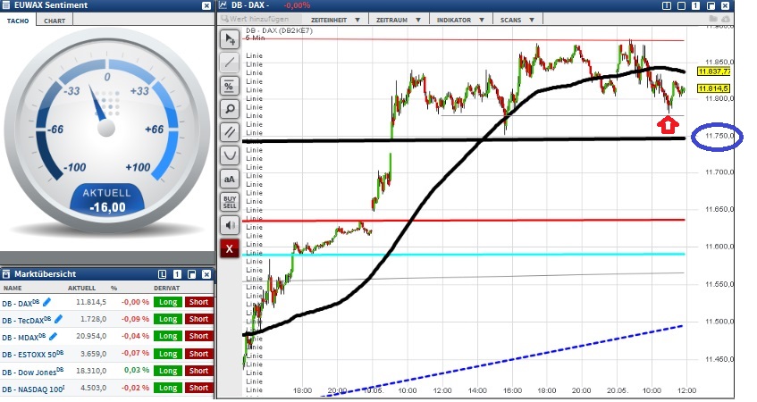
Task: Click Long for DB - ESTOXX 50
Action: point(168,354)
